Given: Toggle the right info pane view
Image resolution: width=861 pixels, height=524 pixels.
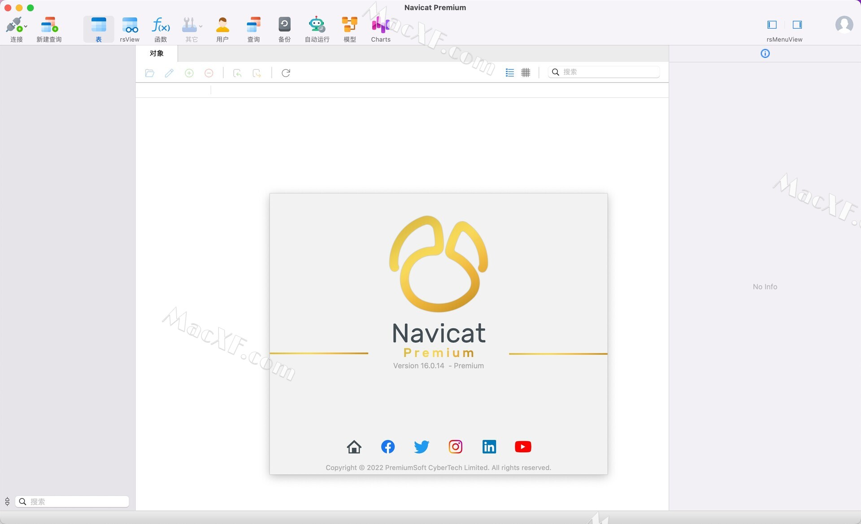Looking at the screenshot, I should 797,25.
